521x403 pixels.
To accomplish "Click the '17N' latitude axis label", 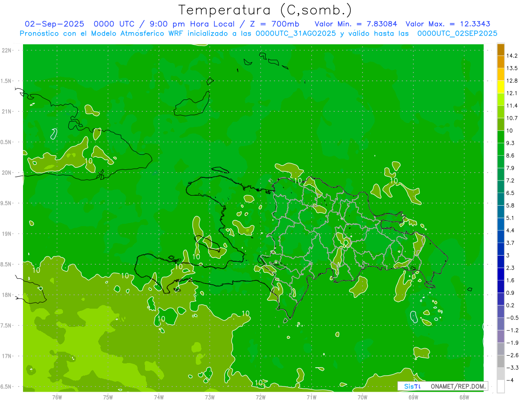I will (x=6, y=356).
